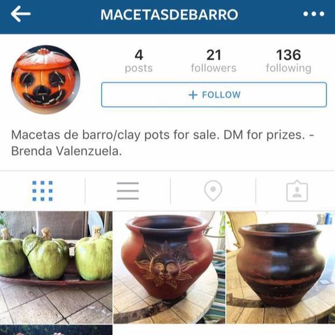Image resolution: width=335 pixels, height=335 pixels.
Task: Open the 4 posts count
Action: tap(139, 61)
